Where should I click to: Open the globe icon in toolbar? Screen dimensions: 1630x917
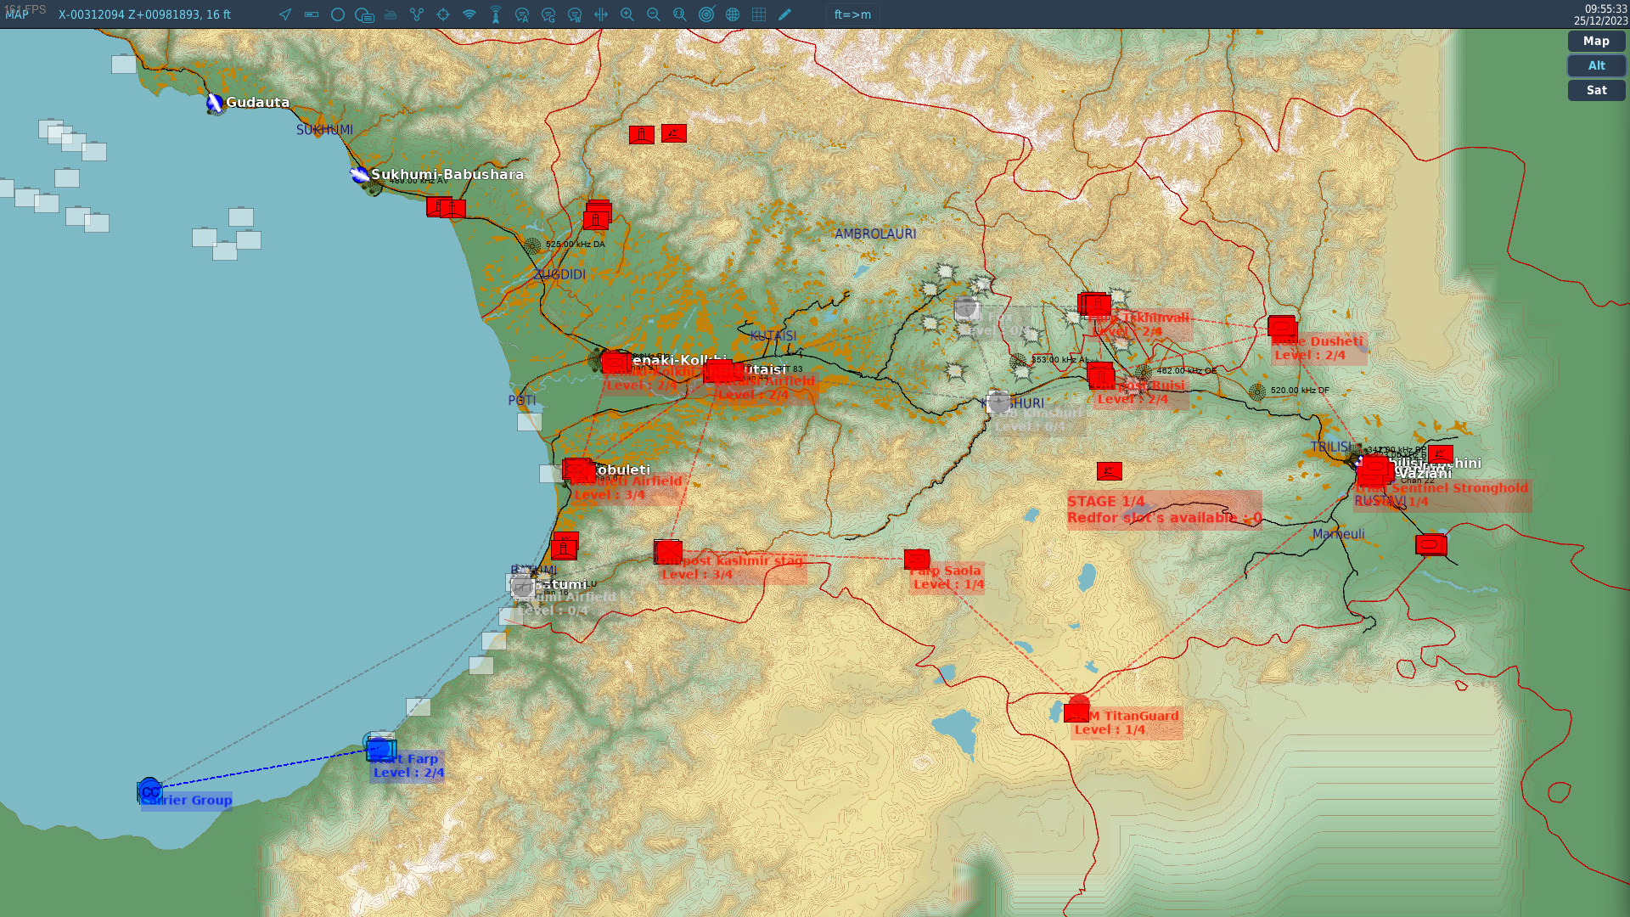[733, 14]
